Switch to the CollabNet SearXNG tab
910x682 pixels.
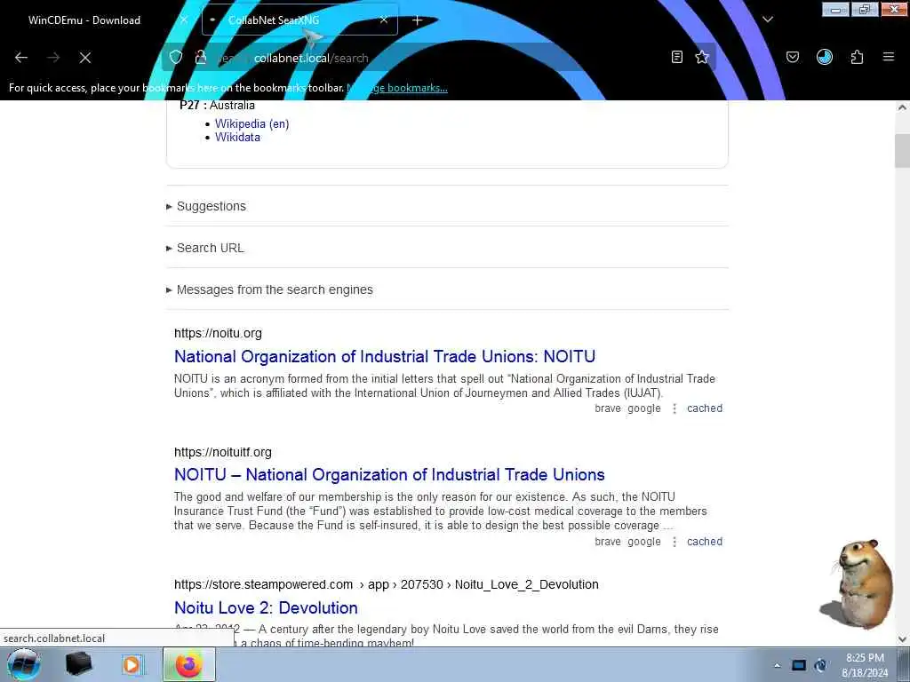299,20
